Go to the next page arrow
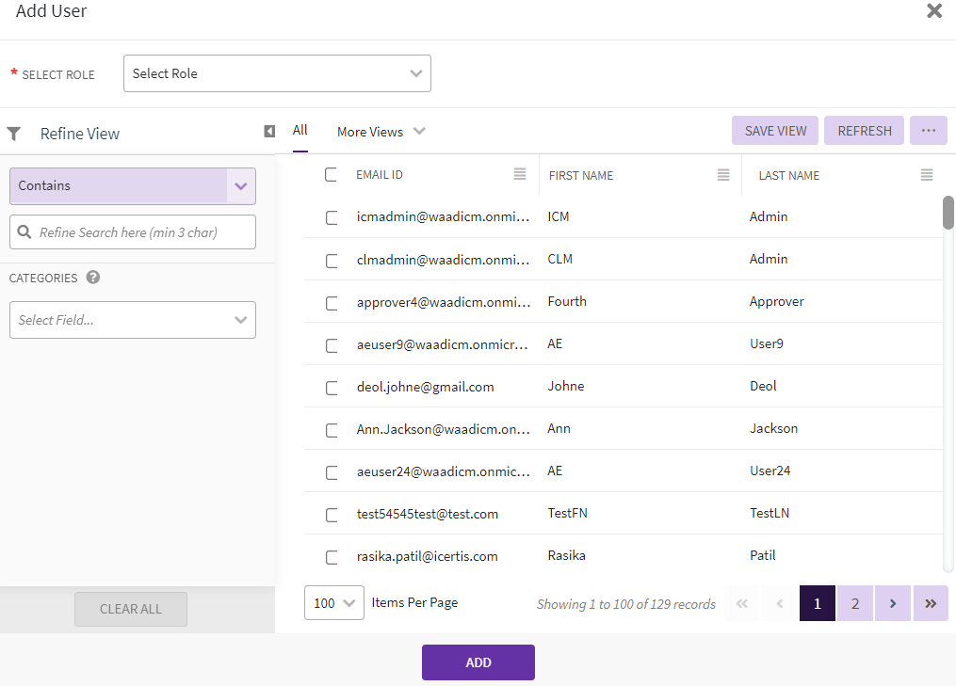956x686 pixels. [892, 604]
